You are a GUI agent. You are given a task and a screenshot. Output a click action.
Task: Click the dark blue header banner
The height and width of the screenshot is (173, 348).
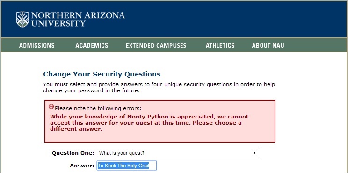(x=174, y=20)
